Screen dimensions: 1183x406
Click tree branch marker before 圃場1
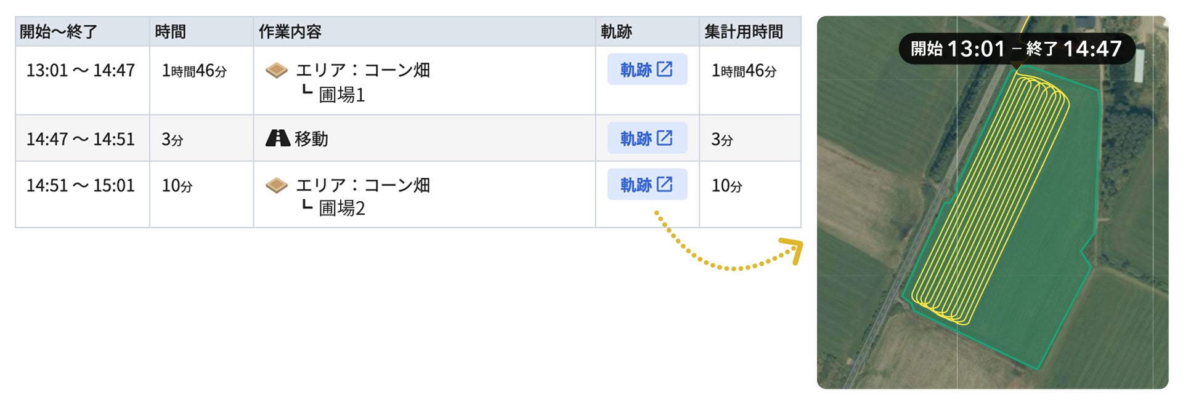pos(307,91)
